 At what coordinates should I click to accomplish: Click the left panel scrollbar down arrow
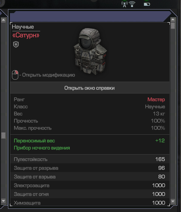[x=4, y=201]
